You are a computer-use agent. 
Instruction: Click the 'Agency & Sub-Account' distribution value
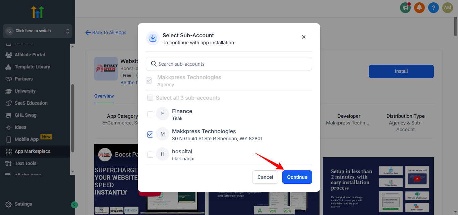(406, 126)
